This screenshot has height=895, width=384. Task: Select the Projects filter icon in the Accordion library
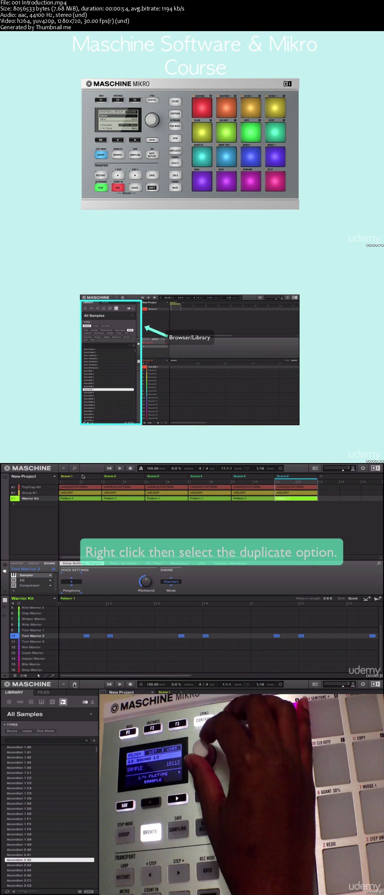[x=9, y=702]
